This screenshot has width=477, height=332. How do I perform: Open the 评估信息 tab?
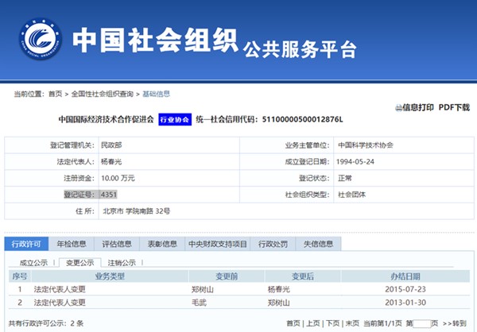(117, 244)
